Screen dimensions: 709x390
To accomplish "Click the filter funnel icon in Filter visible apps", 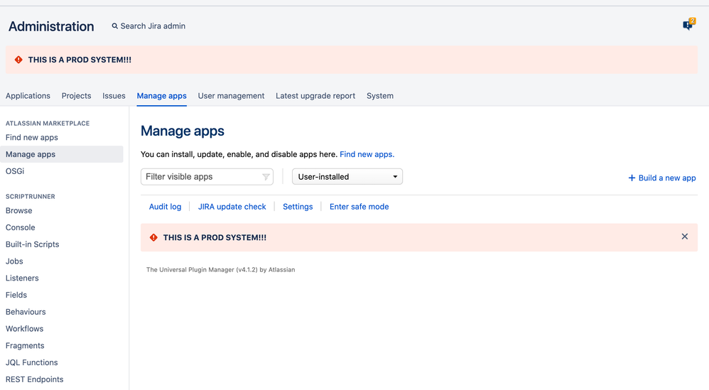I will (x=266, y=177).
